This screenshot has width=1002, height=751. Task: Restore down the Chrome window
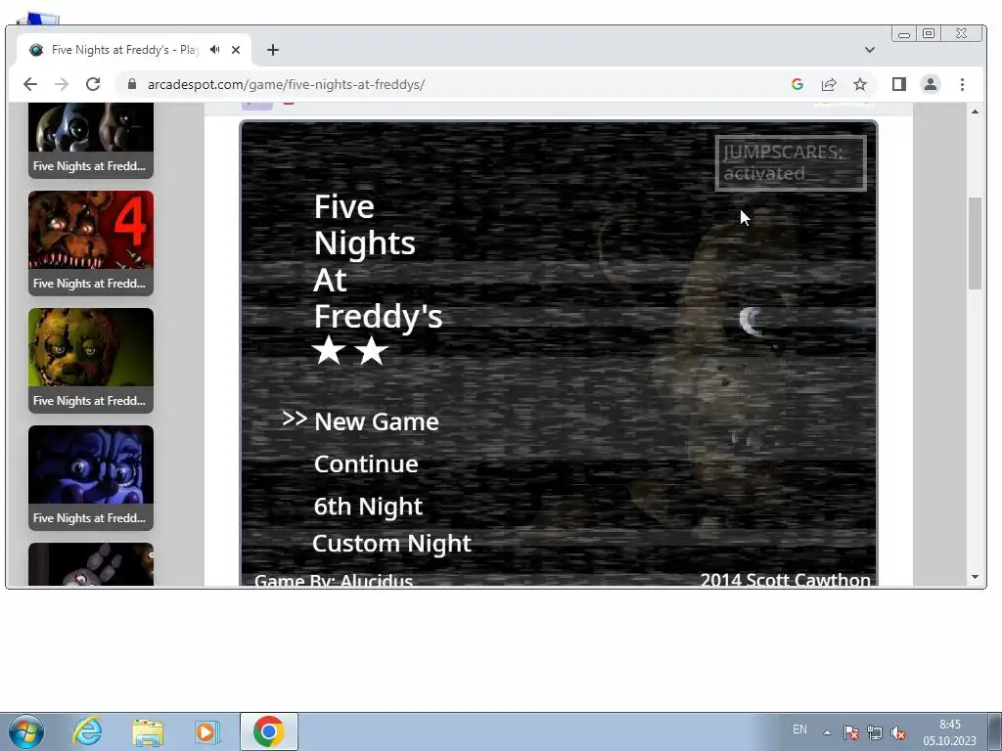click(929, 33)
